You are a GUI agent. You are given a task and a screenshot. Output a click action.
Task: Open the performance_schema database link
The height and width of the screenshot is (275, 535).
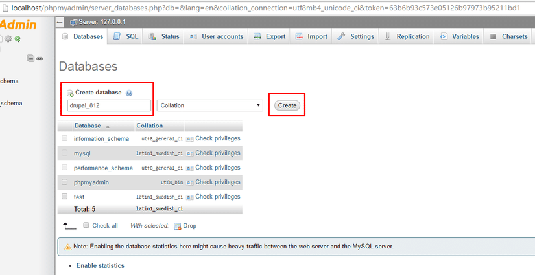click(103, 168)
